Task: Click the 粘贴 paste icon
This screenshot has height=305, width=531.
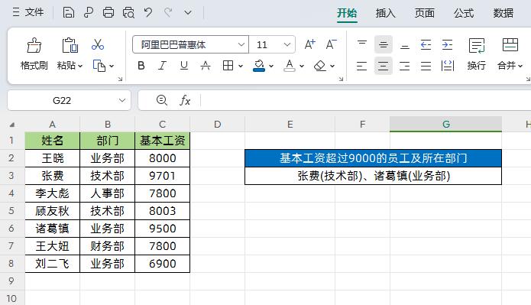Action: [x=70, y=45]
